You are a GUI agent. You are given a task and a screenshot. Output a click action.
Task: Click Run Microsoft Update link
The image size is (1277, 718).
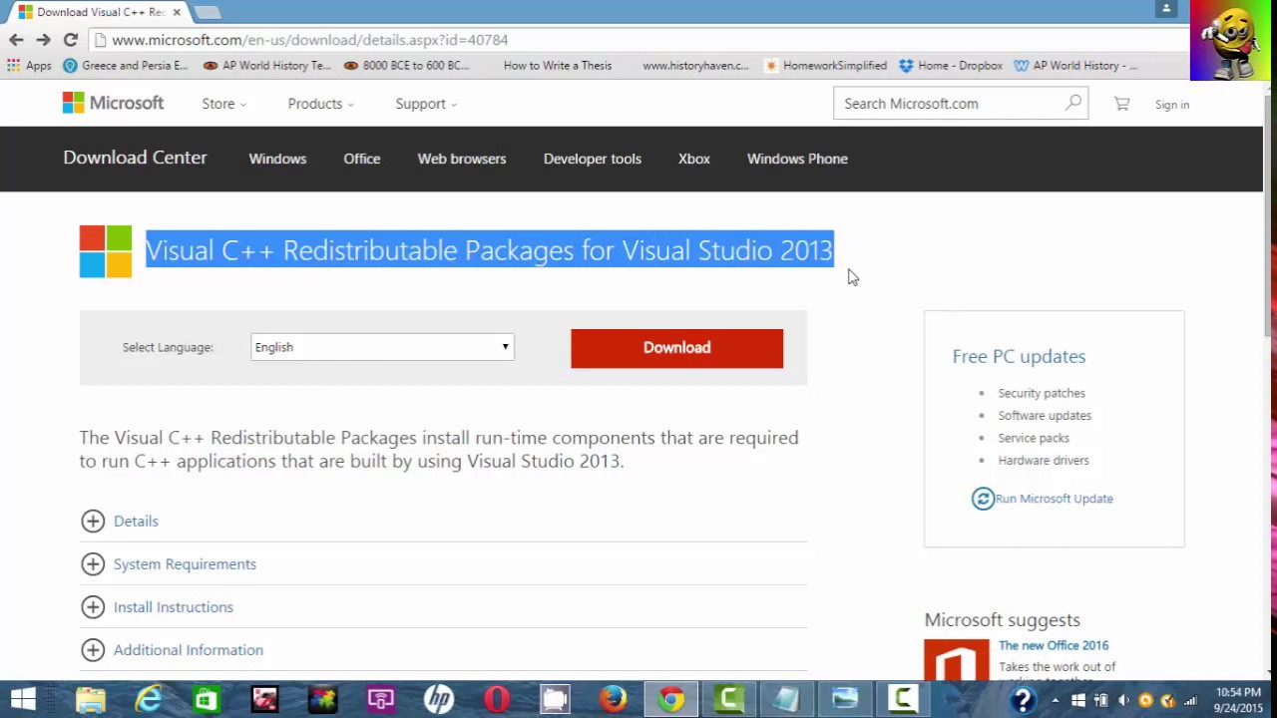[x=1054, y=499]
